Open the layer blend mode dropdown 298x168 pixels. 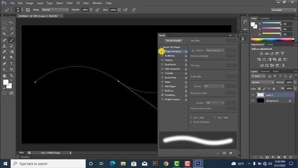pyautogui.click(x=263, y=83)
